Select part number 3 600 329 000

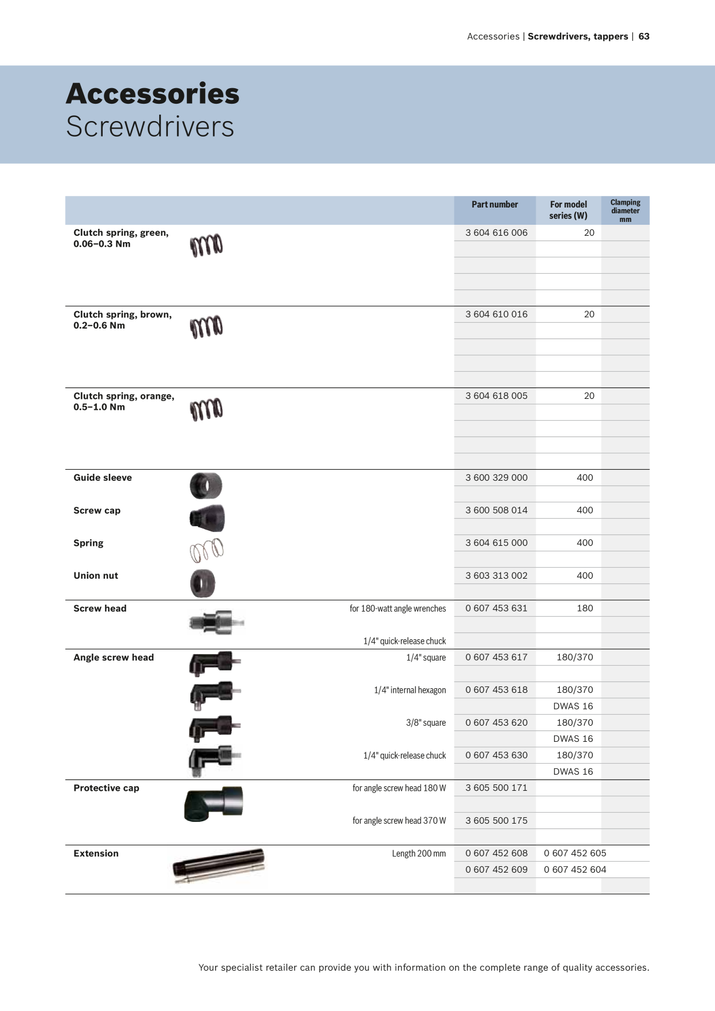click(x=496, y=478)
